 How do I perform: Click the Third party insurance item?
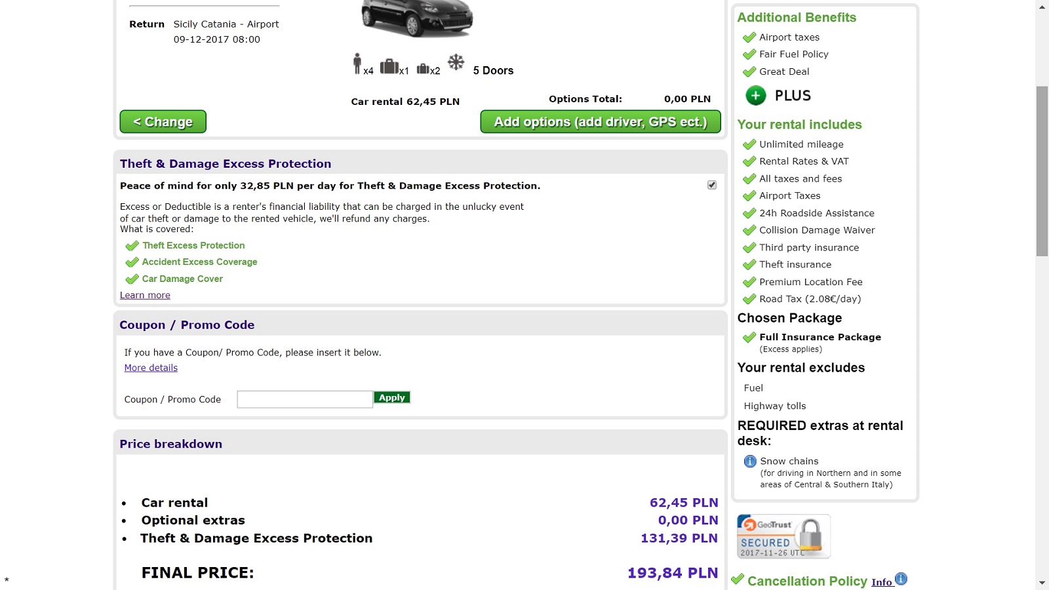click(x=809, y=248)
